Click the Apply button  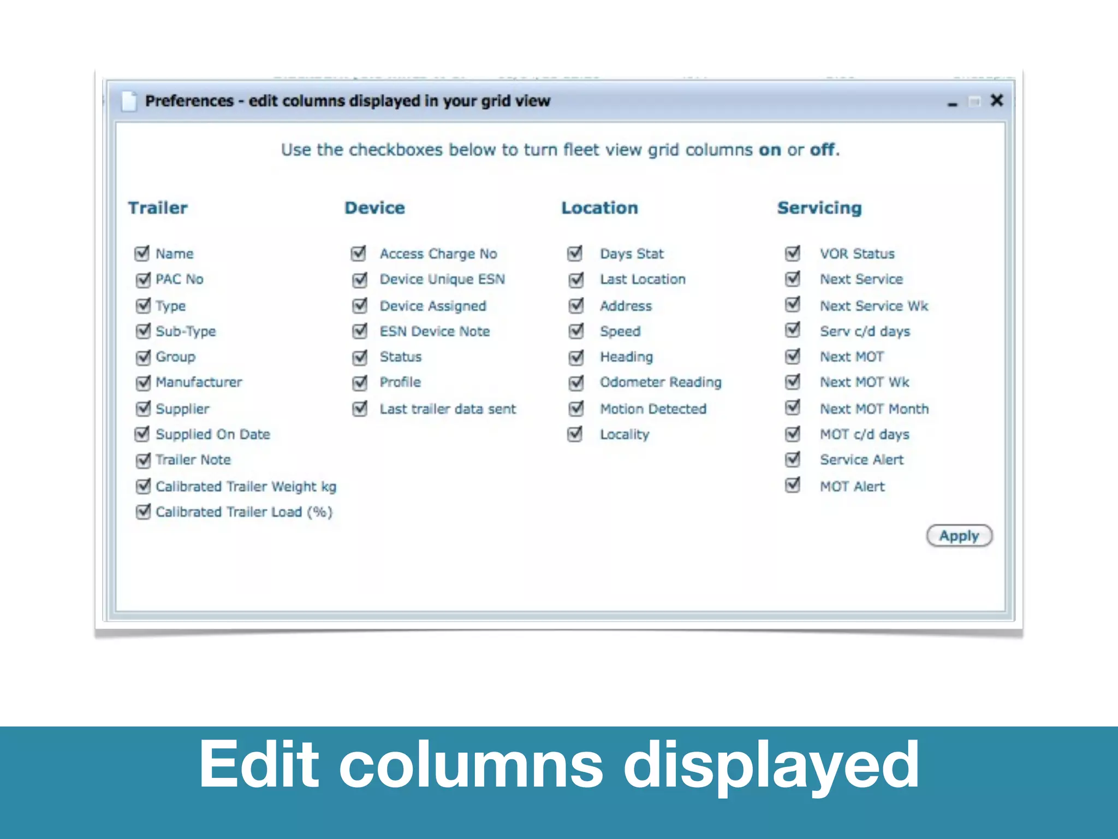click(959, 536)
